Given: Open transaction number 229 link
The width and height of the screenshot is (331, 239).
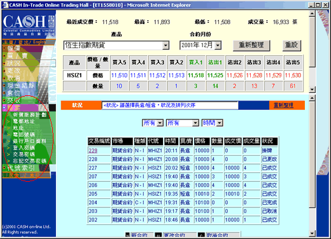Looking at the screenshot, I should pyautogui.click(x=93, y=151).
